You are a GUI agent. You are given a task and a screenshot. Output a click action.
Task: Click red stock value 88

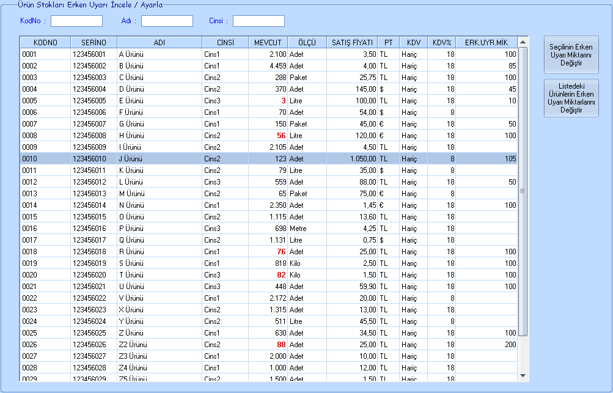coord(282,345)
